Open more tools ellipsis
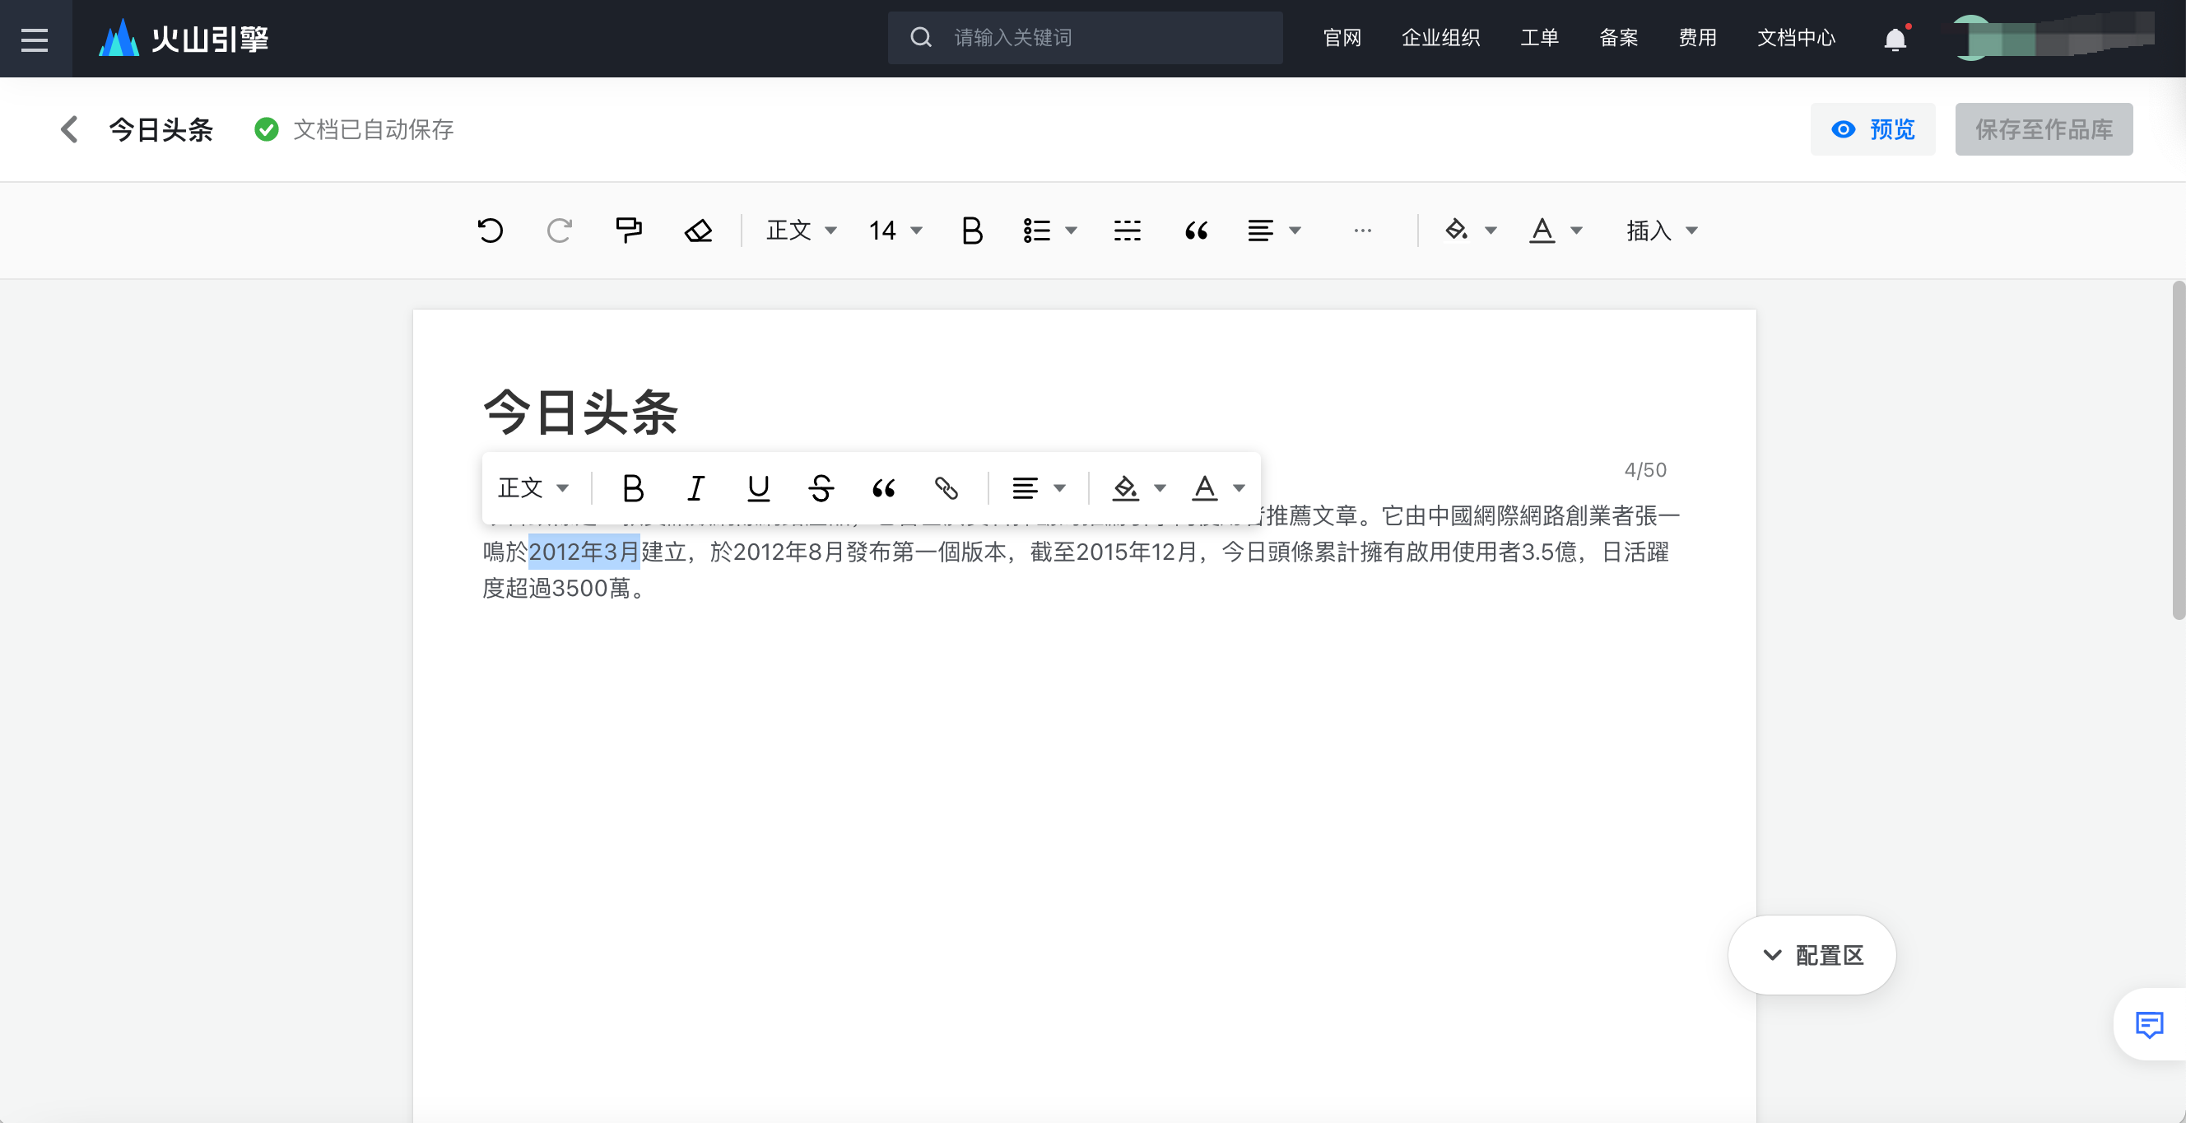 coord(1363,230)
